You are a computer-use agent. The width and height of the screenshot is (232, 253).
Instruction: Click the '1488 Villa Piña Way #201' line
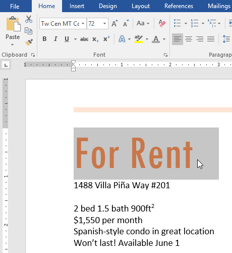tap(122, 185)
